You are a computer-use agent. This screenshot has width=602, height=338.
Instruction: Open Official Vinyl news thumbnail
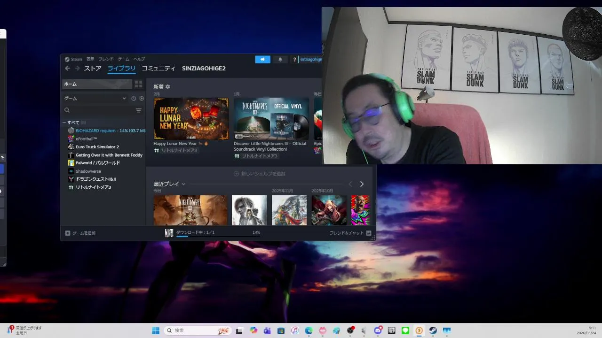271,118
